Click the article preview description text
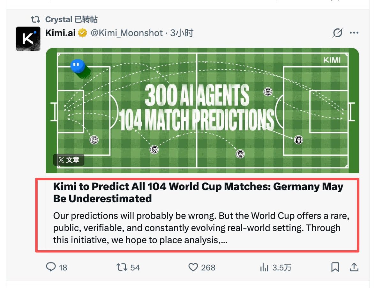The width and height of the screenshot is (383, 288). (201, 228)
